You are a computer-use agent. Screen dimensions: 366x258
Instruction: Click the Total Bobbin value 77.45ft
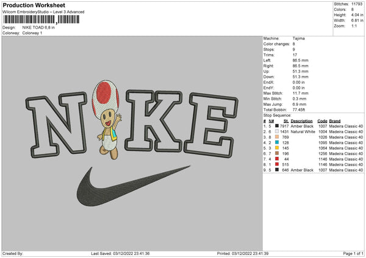point(299,110)
